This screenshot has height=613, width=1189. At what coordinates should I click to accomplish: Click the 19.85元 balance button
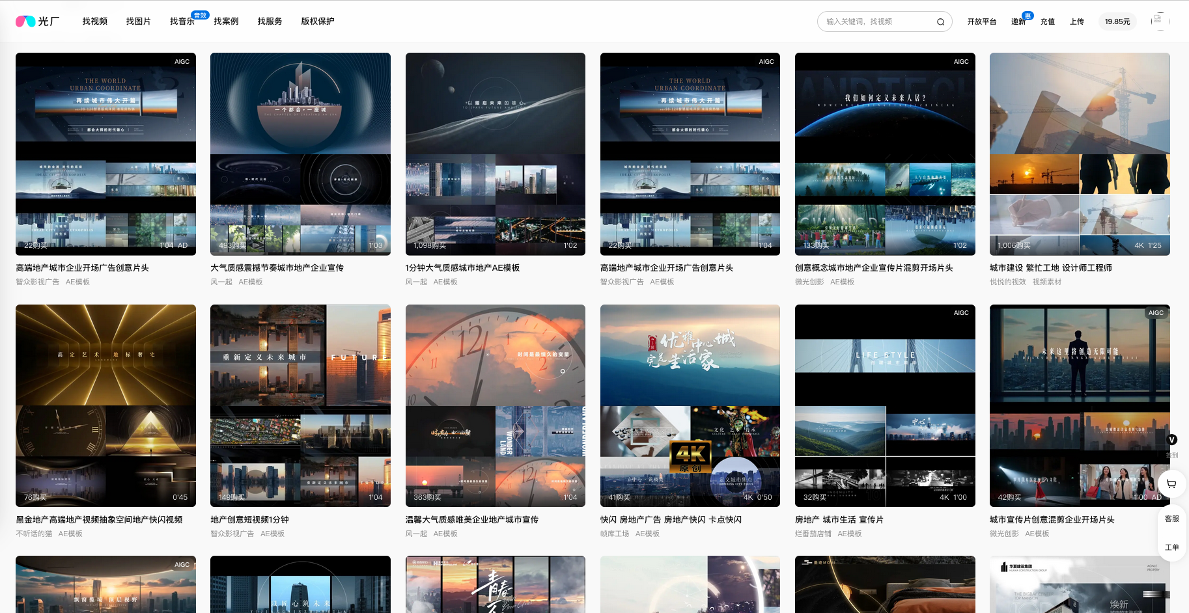[1117, 21]
